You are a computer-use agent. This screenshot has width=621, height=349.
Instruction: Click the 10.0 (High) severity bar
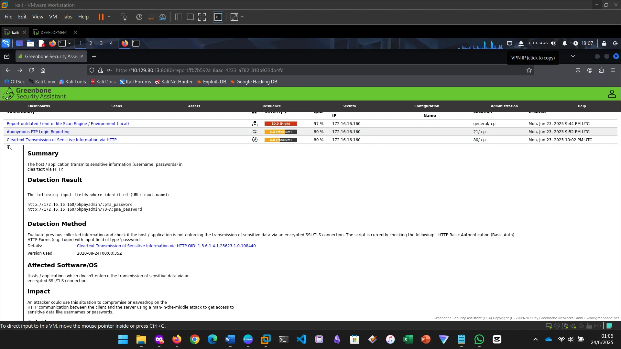(280, 124)
